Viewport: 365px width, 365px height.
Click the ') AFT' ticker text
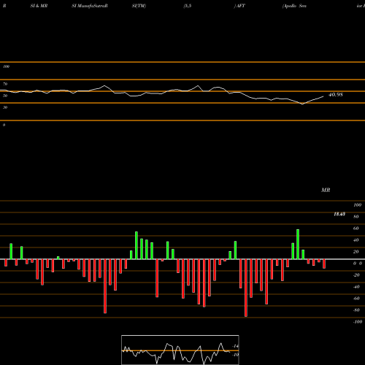coord(239,6)
